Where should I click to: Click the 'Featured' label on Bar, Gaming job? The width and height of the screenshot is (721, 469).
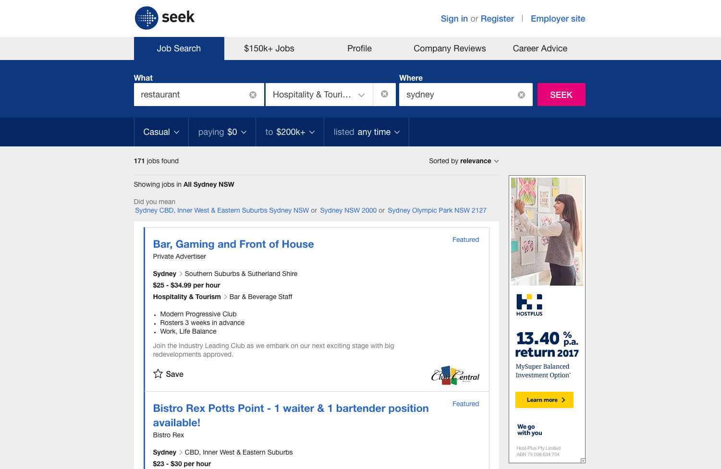(x=465, y=240)
